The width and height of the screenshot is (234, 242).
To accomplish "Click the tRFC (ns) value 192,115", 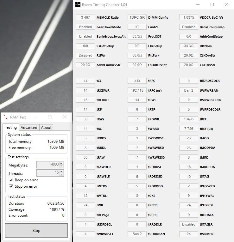I will coord(137,90).
